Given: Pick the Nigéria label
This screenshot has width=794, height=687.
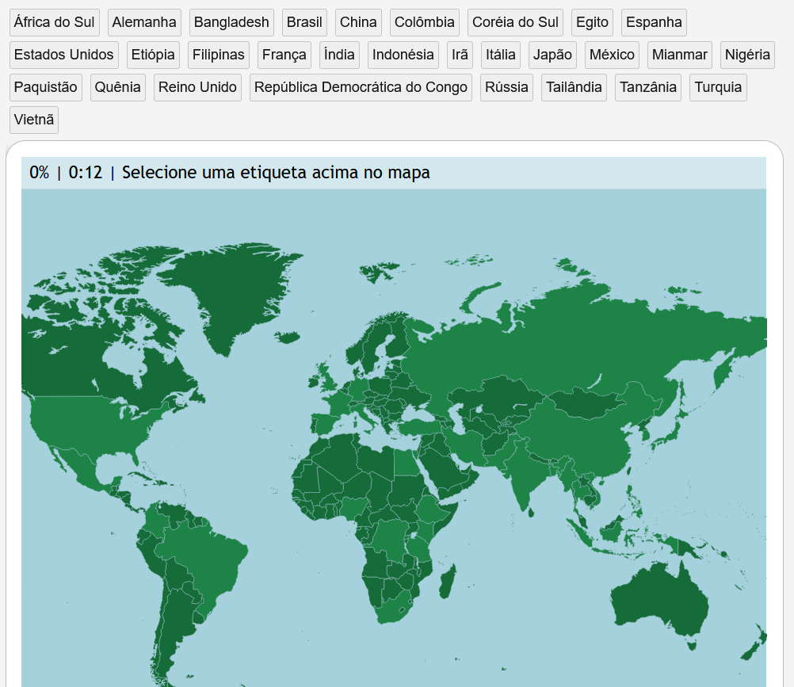Looking at the screenshot, I should pyautogui.click(x=747, y=55).
